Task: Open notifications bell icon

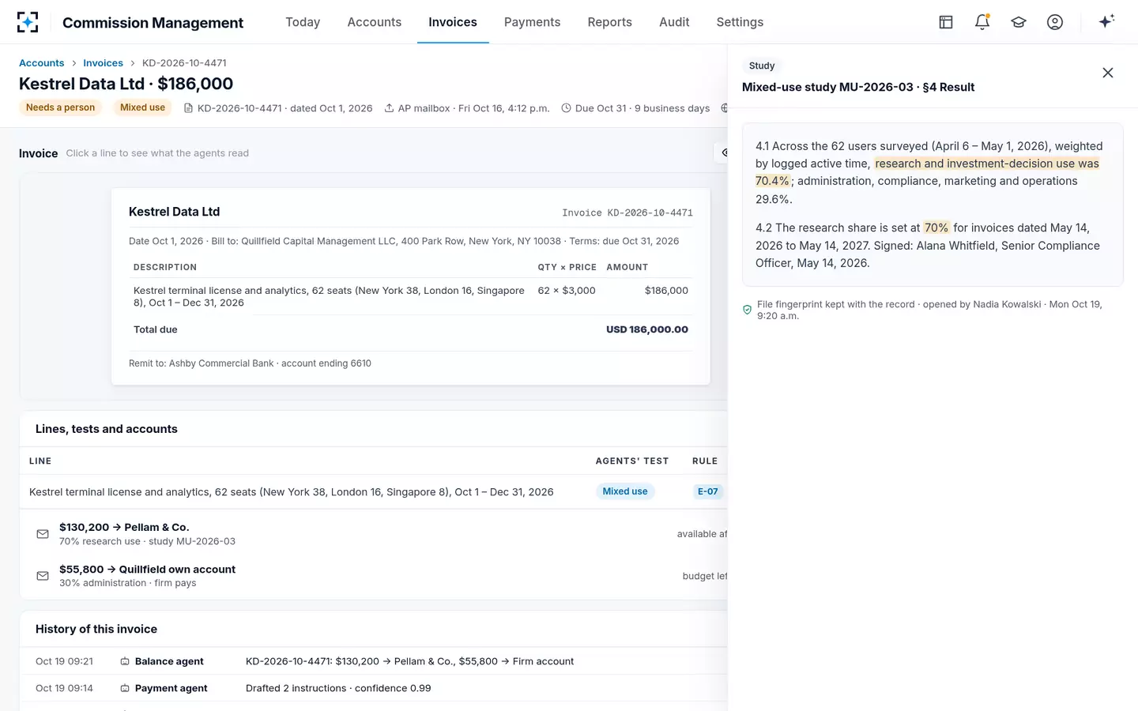Action: click(982, 22)
